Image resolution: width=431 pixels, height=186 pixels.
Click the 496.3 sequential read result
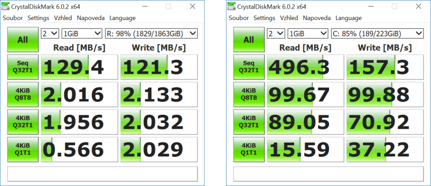[306, 67]
